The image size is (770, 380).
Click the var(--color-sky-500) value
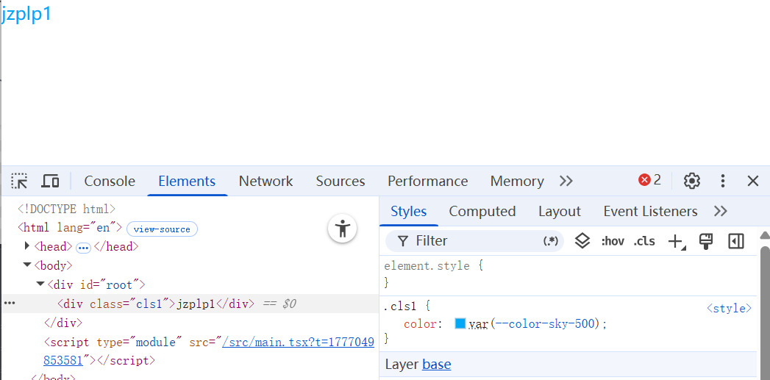[535, 324]
